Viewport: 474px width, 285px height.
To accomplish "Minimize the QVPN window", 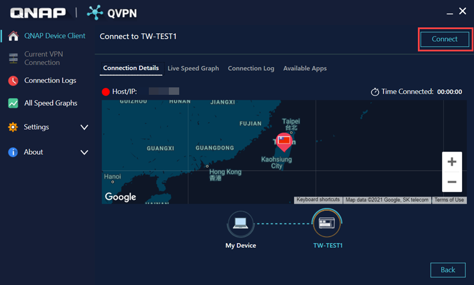I will click(450, 13).
